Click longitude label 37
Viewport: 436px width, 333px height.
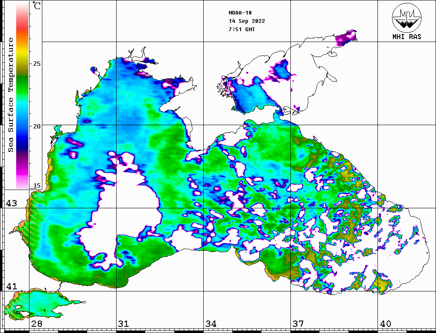[298, 323]
